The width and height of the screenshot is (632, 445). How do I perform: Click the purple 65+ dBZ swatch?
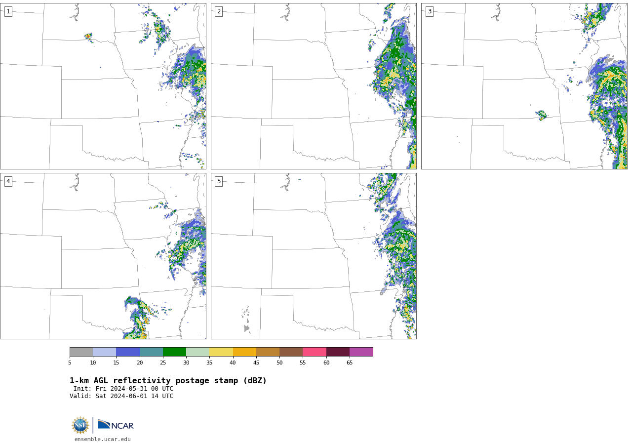coord(361,352)
